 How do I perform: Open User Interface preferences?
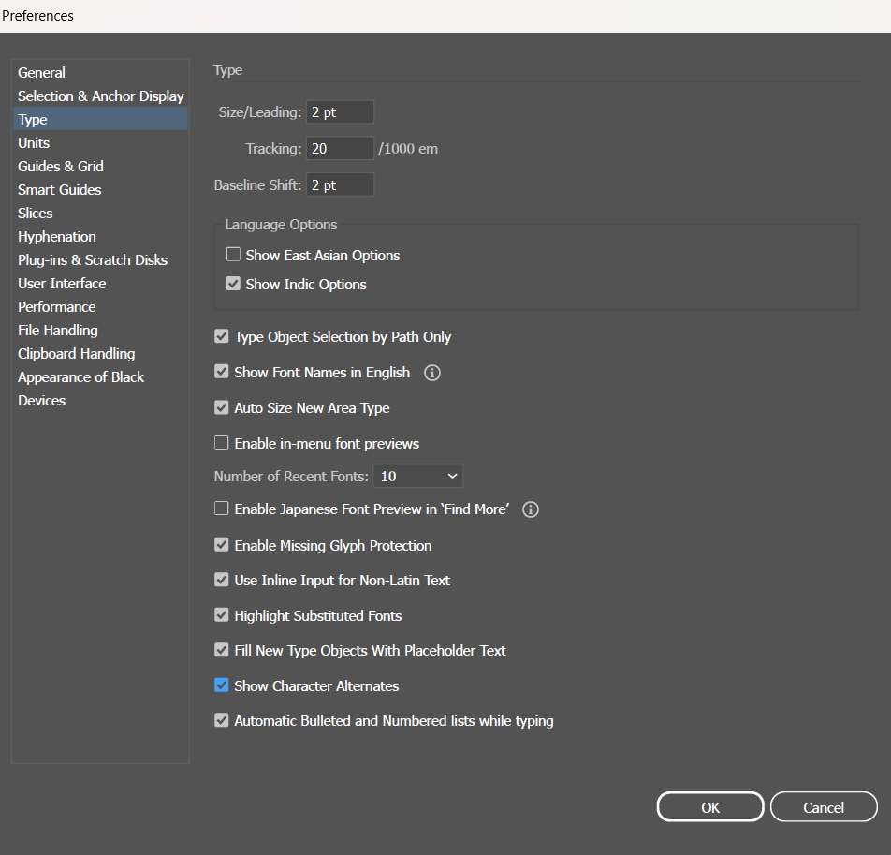click(x=62, y=283)
